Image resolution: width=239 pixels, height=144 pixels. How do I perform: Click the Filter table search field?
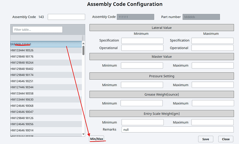point(37,29)
